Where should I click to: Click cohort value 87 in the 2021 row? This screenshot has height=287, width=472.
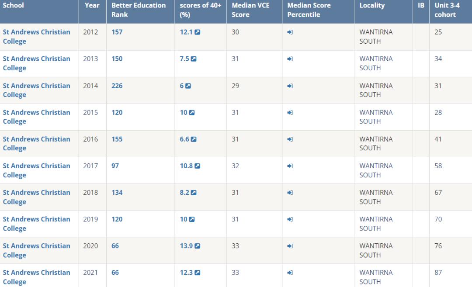(438, 273)
